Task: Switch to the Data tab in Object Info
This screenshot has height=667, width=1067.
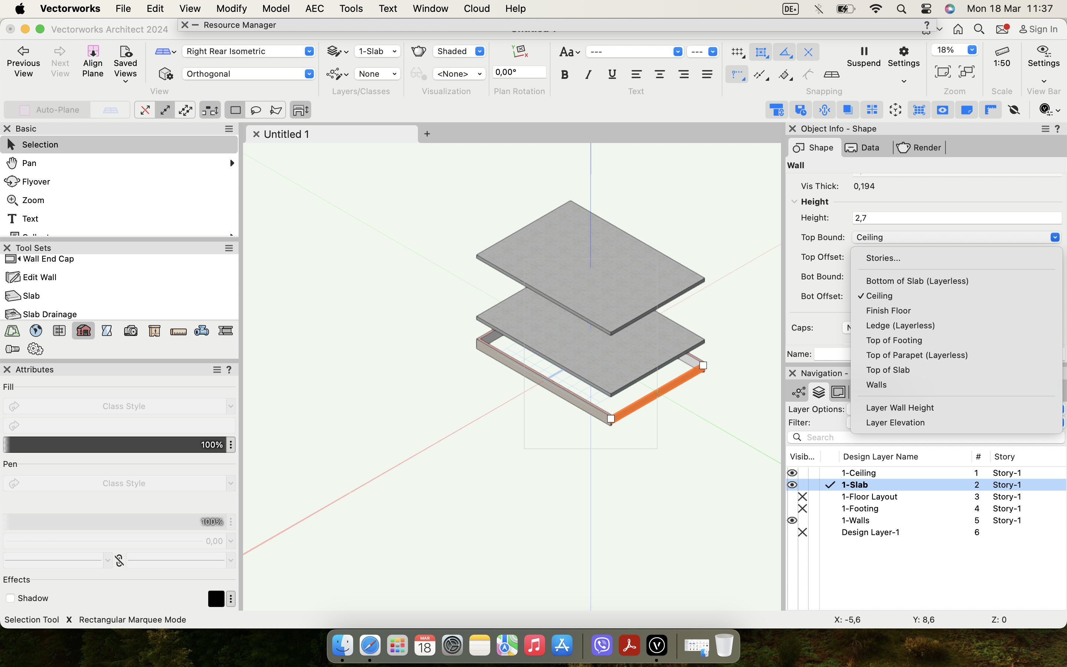Action: coord(862,147)
